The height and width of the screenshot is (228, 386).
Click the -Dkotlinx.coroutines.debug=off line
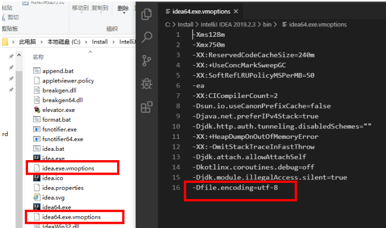coord(253,167)
